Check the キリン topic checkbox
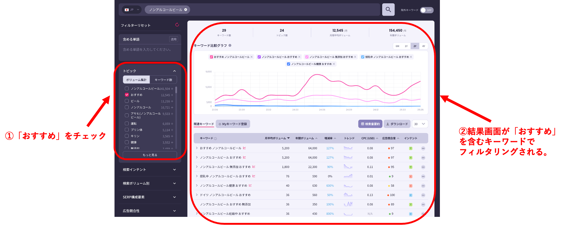The height and width of the screenshot is (225, 568). tap(127, 136)
